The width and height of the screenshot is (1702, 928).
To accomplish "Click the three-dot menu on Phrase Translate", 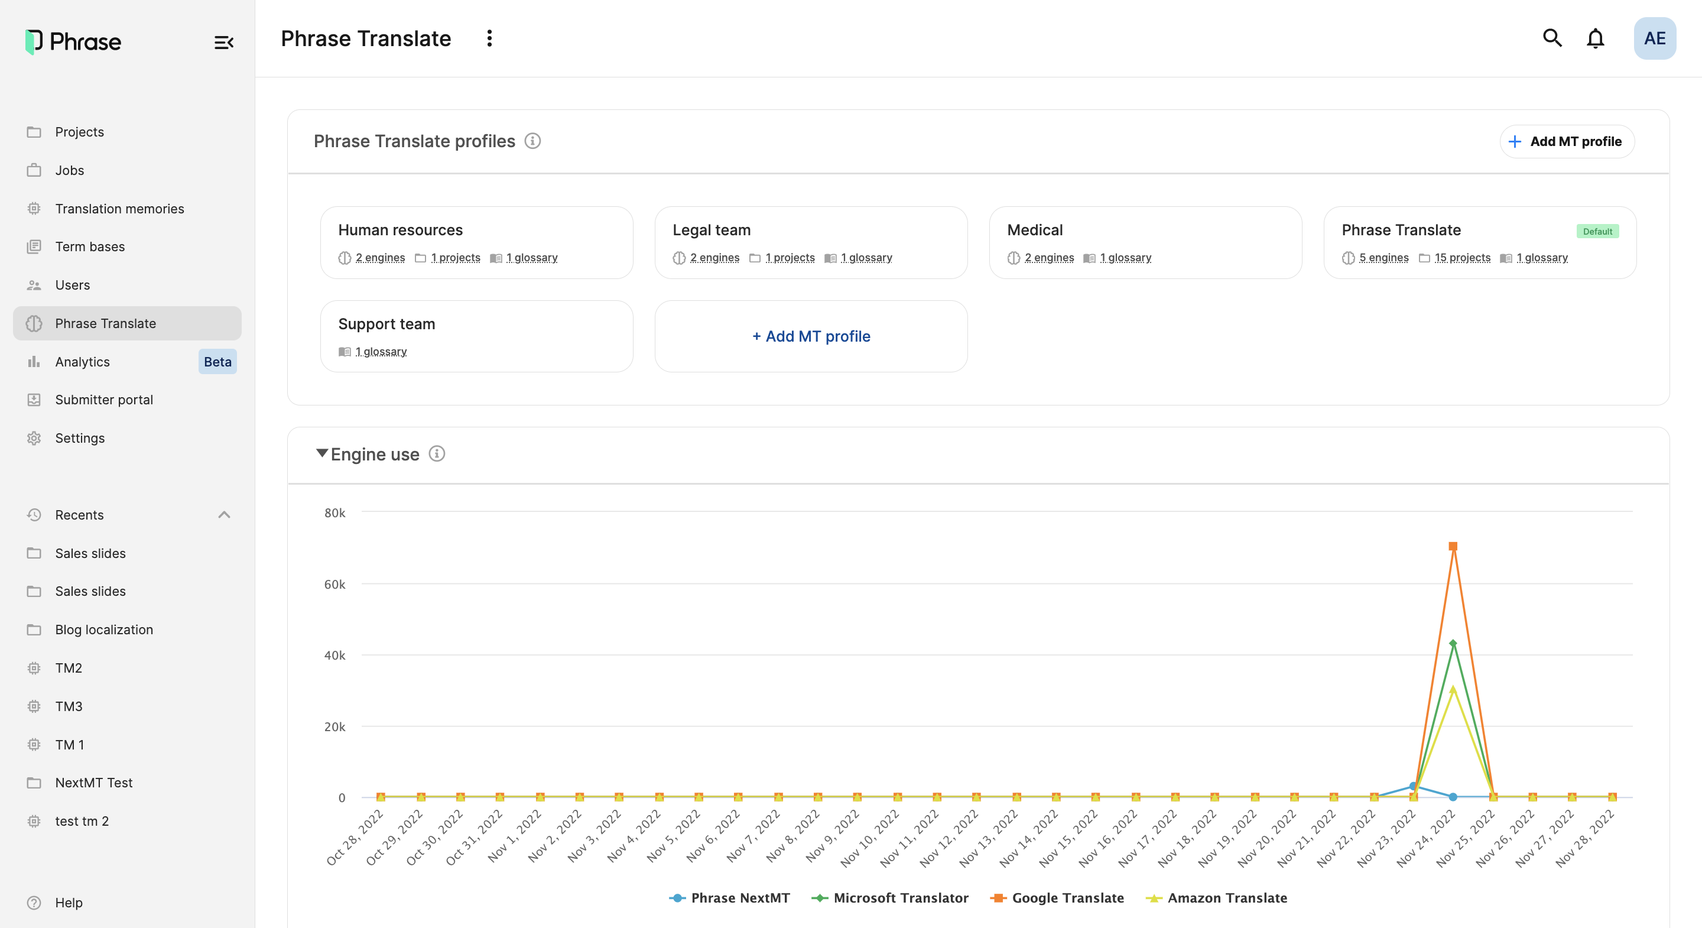I will click(490, 38).
